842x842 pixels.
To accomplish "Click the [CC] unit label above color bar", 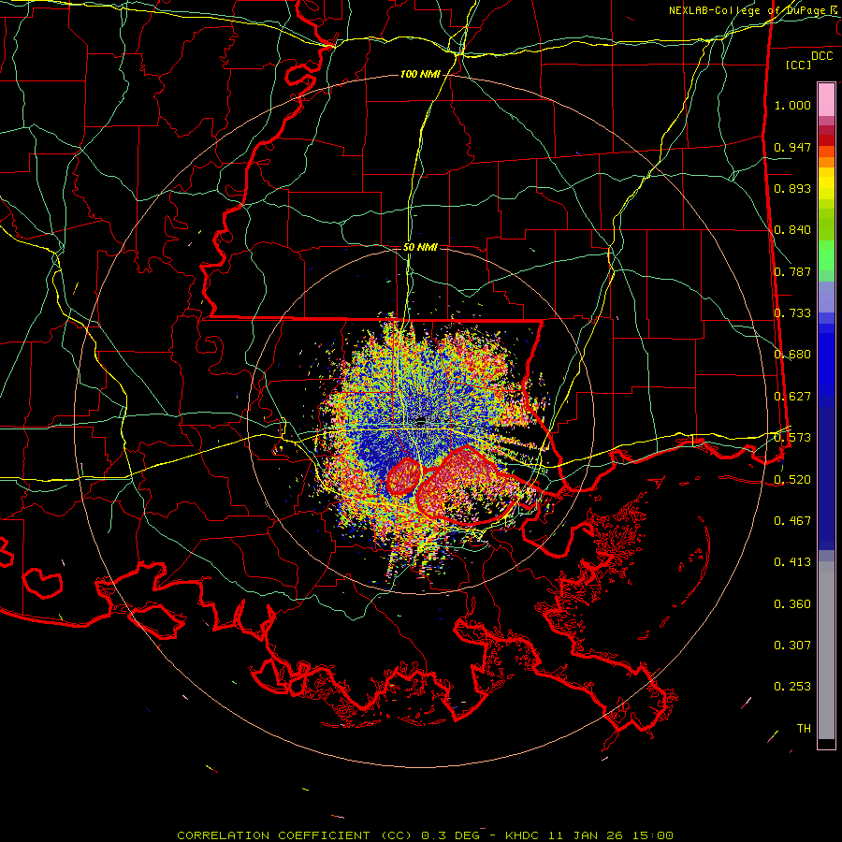I will (x=799, y=65).
